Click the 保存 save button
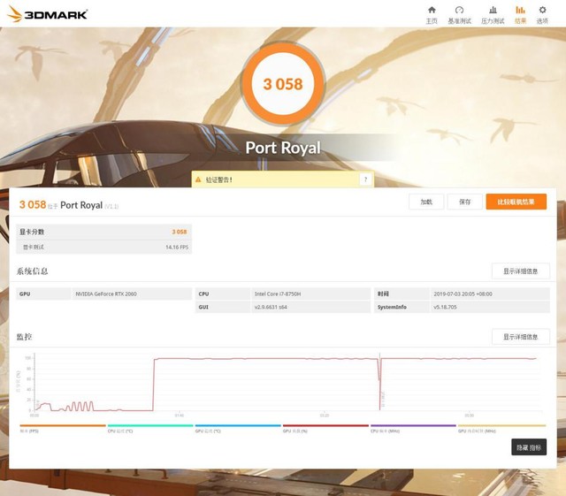This screenshot has height=496, width=566. click(465, 202)
